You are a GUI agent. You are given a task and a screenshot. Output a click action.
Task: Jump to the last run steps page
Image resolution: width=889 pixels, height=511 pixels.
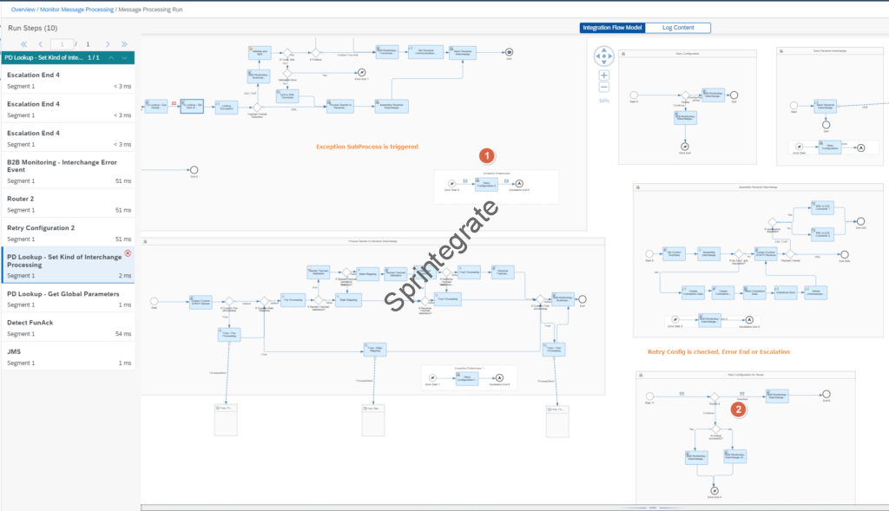coord(123,43)
